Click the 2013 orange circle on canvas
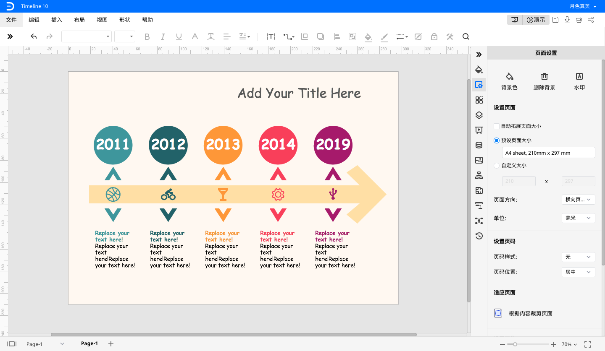Viewport: 605px width, 351px height. (223, 145)
